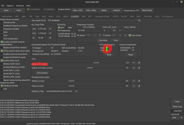Decrease Rx phase with minus button
The image size is (184, 125).
95,35
